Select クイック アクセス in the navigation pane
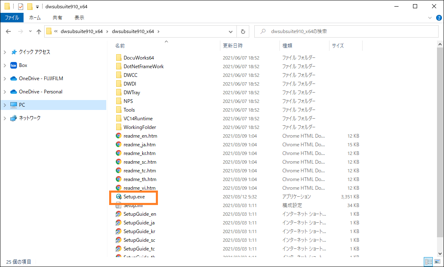Screen dimensions: 444x267 pos(35,52)
